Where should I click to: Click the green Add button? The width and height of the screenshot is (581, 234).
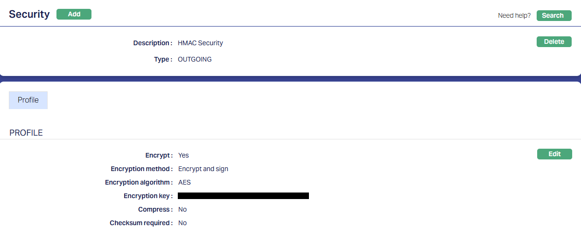[x=74, y=14]
